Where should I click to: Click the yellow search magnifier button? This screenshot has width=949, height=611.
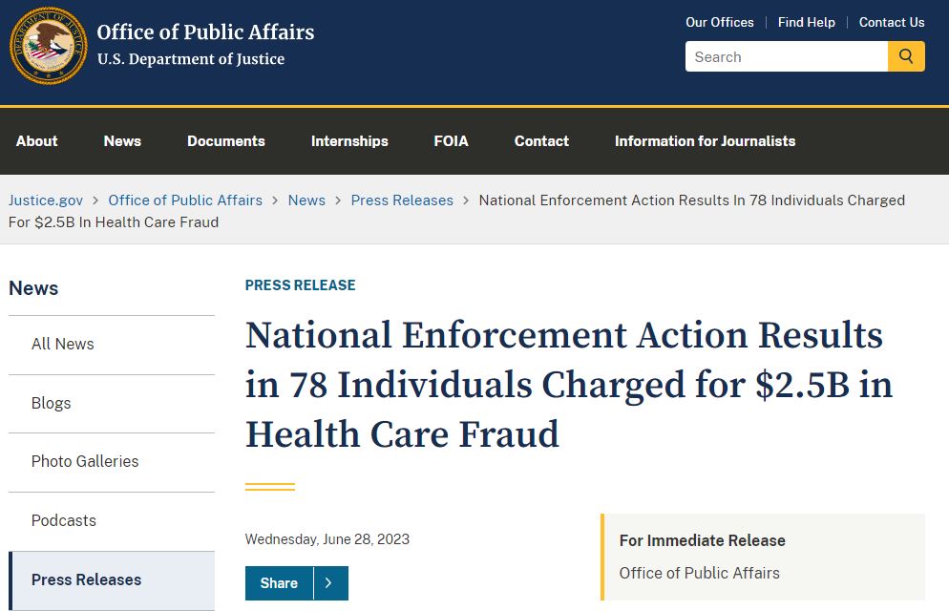[906, 56]
